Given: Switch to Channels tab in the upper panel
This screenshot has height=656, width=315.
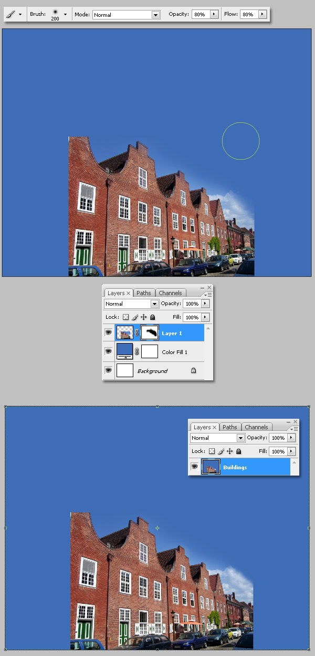Looking at the screenshot, I should point(170,293).
